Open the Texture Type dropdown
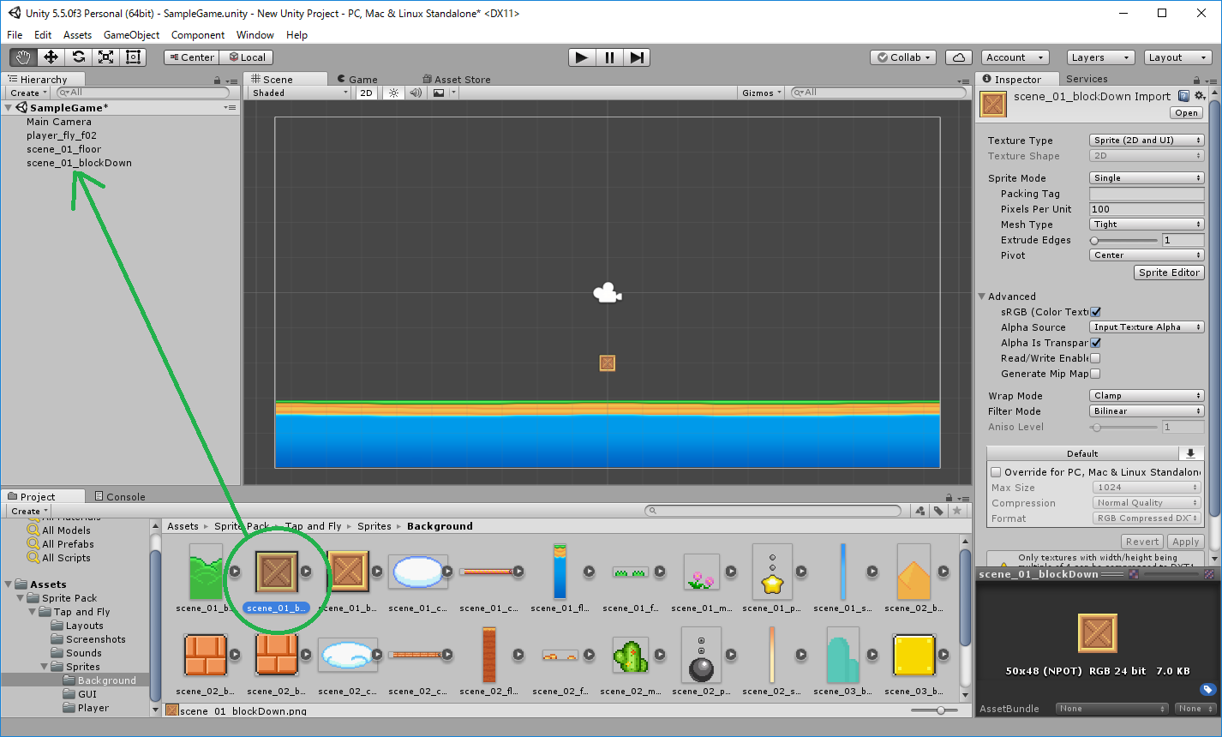 1147,140
